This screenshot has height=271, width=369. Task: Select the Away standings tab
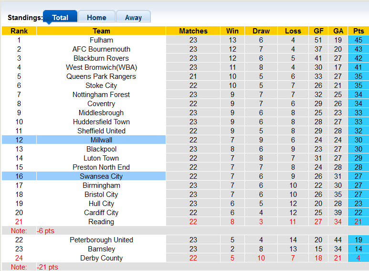[133, 17]
